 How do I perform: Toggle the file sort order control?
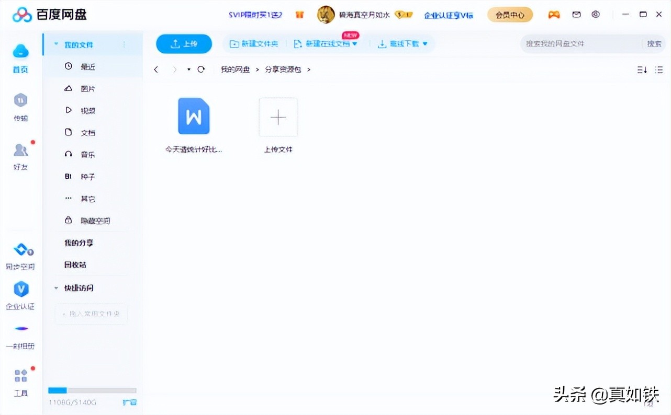pyautogui.click(x=642, y=69)
